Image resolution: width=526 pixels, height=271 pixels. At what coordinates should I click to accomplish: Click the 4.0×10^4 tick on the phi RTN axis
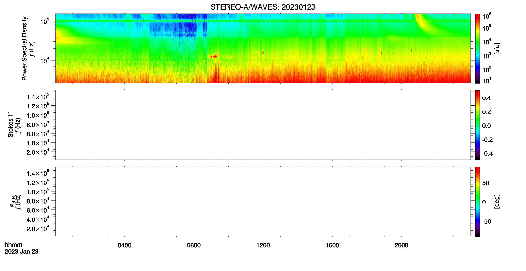pos(38,219)
